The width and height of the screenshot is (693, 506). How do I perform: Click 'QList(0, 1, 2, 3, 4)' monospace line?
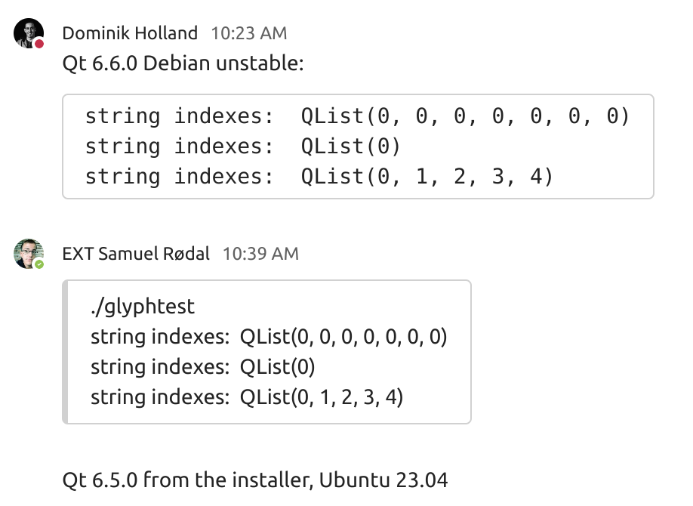tap(319, 177)
